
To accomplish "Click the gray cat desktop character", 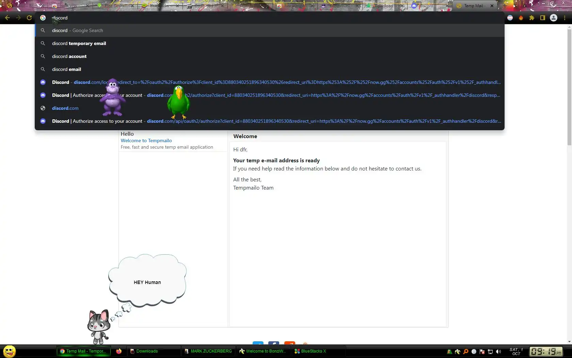I will tap(99, 327).
